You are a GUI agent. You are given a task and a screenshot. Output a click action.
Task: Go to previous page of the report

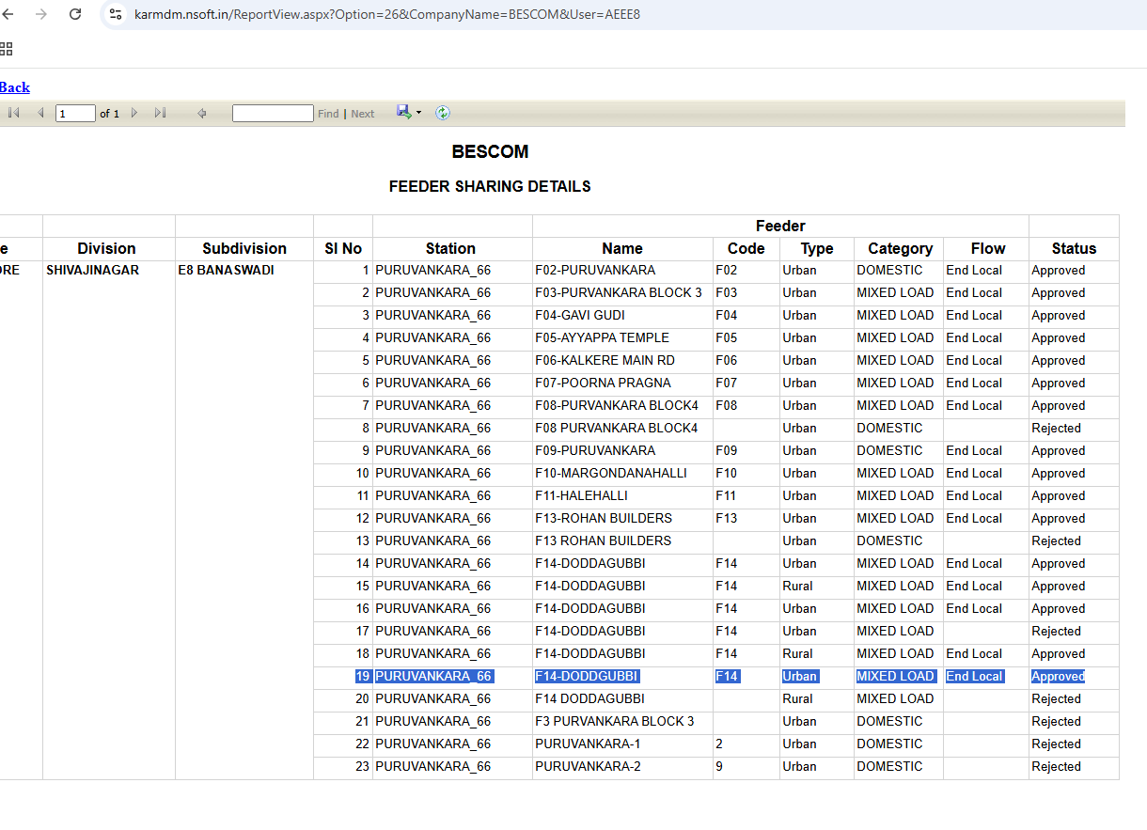coord(40,113)
